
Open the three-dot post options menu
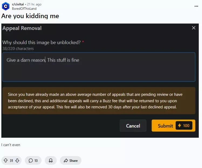pos(196,6)
